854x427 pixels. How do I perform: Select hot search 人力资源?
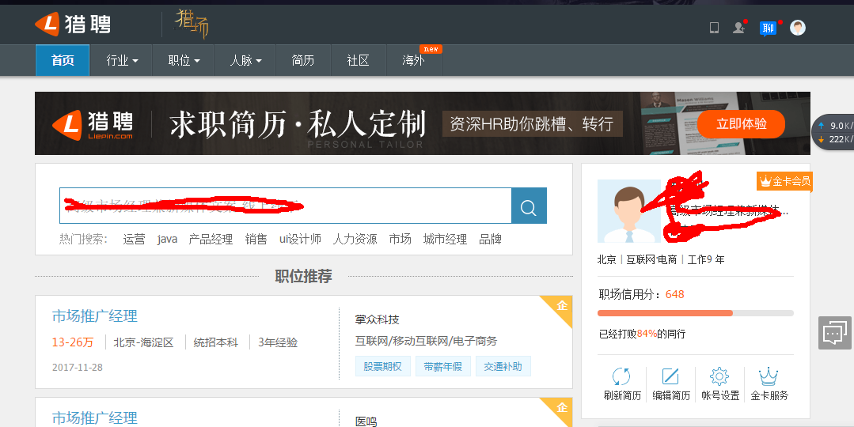(x=355, y=240)
